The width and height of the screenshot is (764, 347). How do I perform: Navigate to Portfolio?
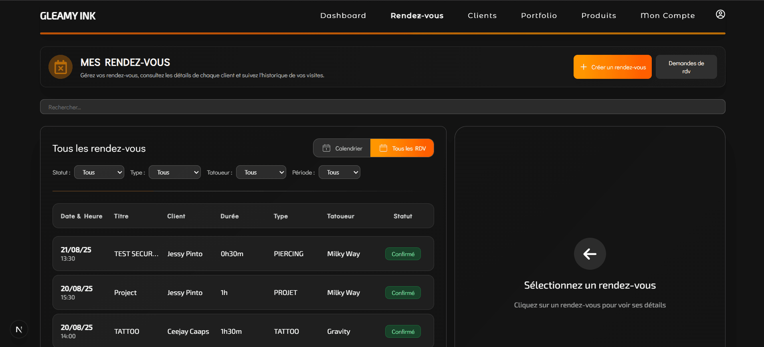pyautogui.click(x=539, y=16)
